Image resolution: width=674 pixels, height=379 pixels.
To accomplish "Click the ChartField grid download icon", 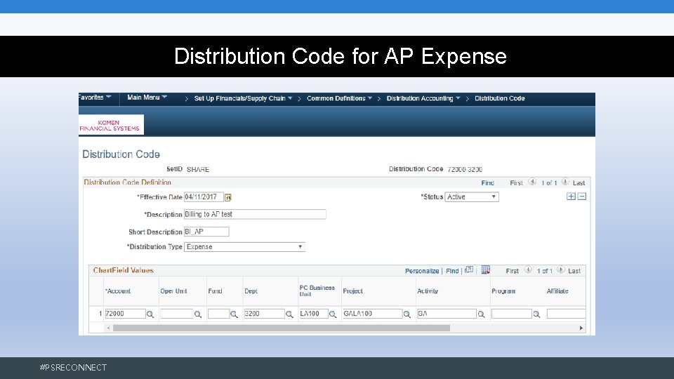I will pyautogui.click(x=485, y=270).
